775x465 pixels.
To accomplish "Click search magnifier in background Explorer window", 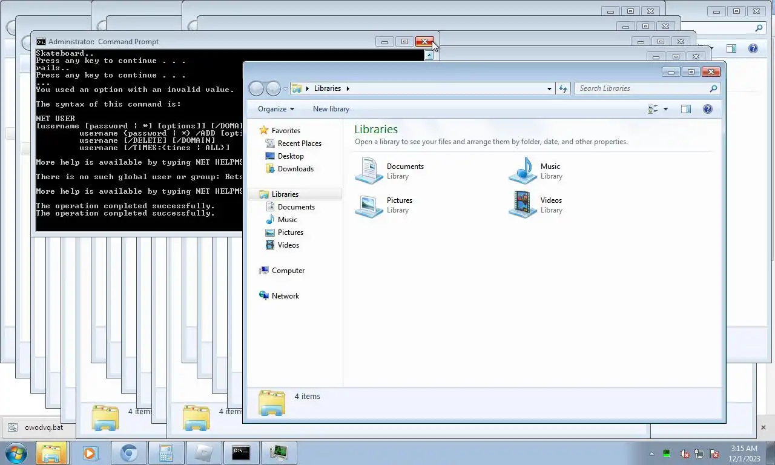I will click(759, 28).
